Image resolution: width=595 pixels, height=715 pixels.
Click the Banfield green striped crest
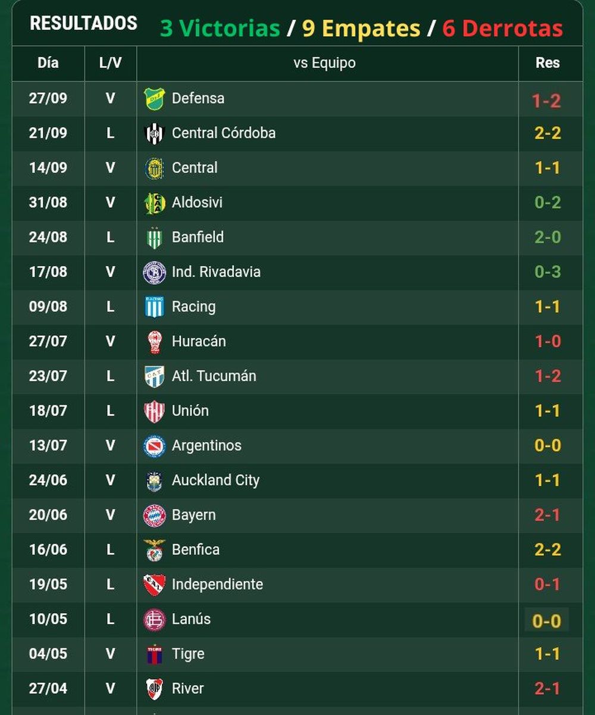154,238
